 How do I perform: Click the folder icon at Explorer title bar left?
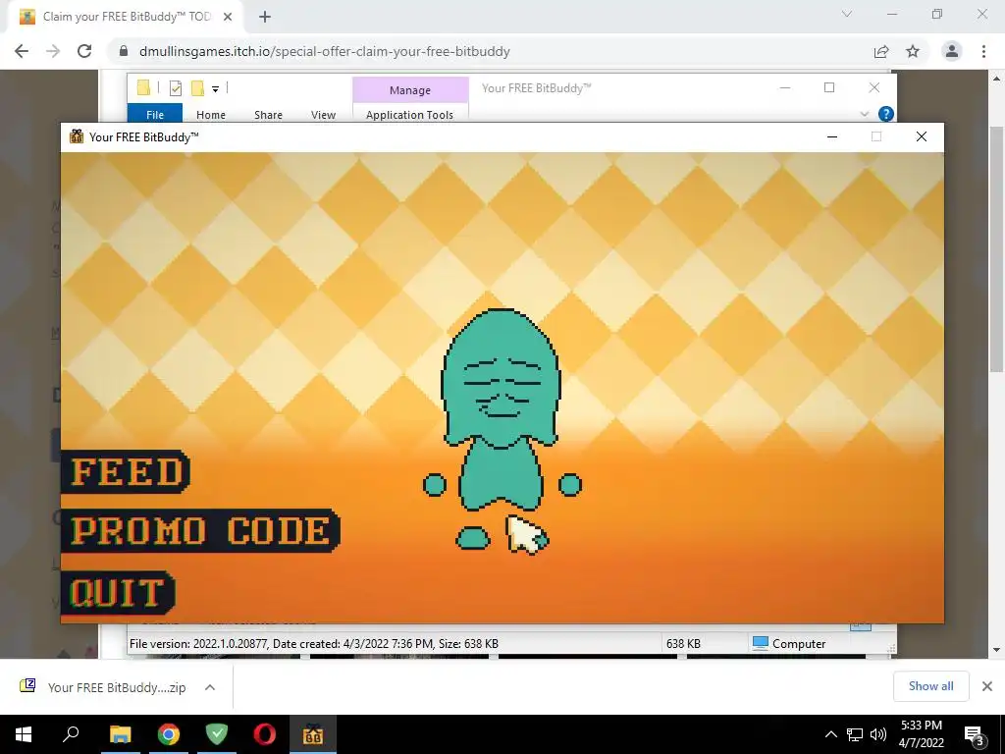(x=143, y=87)
